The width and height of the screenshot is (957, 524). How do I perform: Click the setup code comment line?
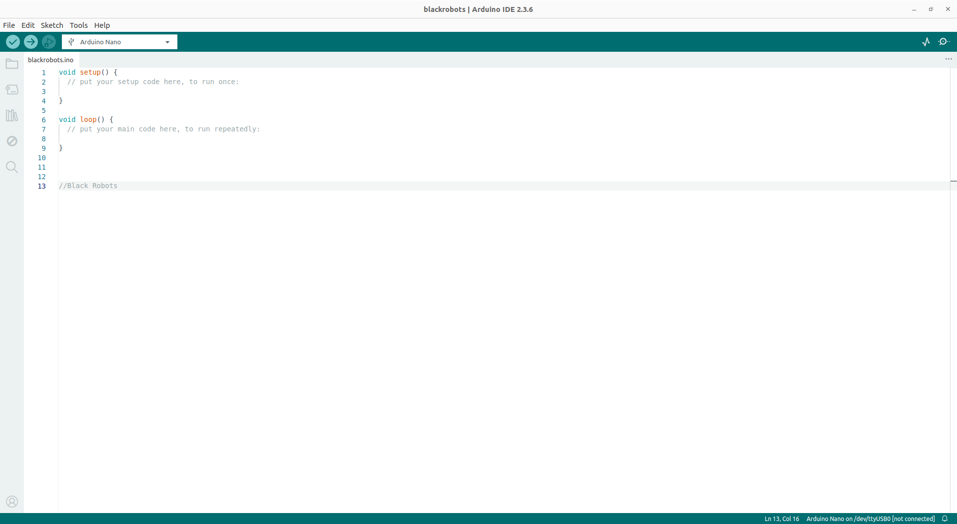coord(153,82)
